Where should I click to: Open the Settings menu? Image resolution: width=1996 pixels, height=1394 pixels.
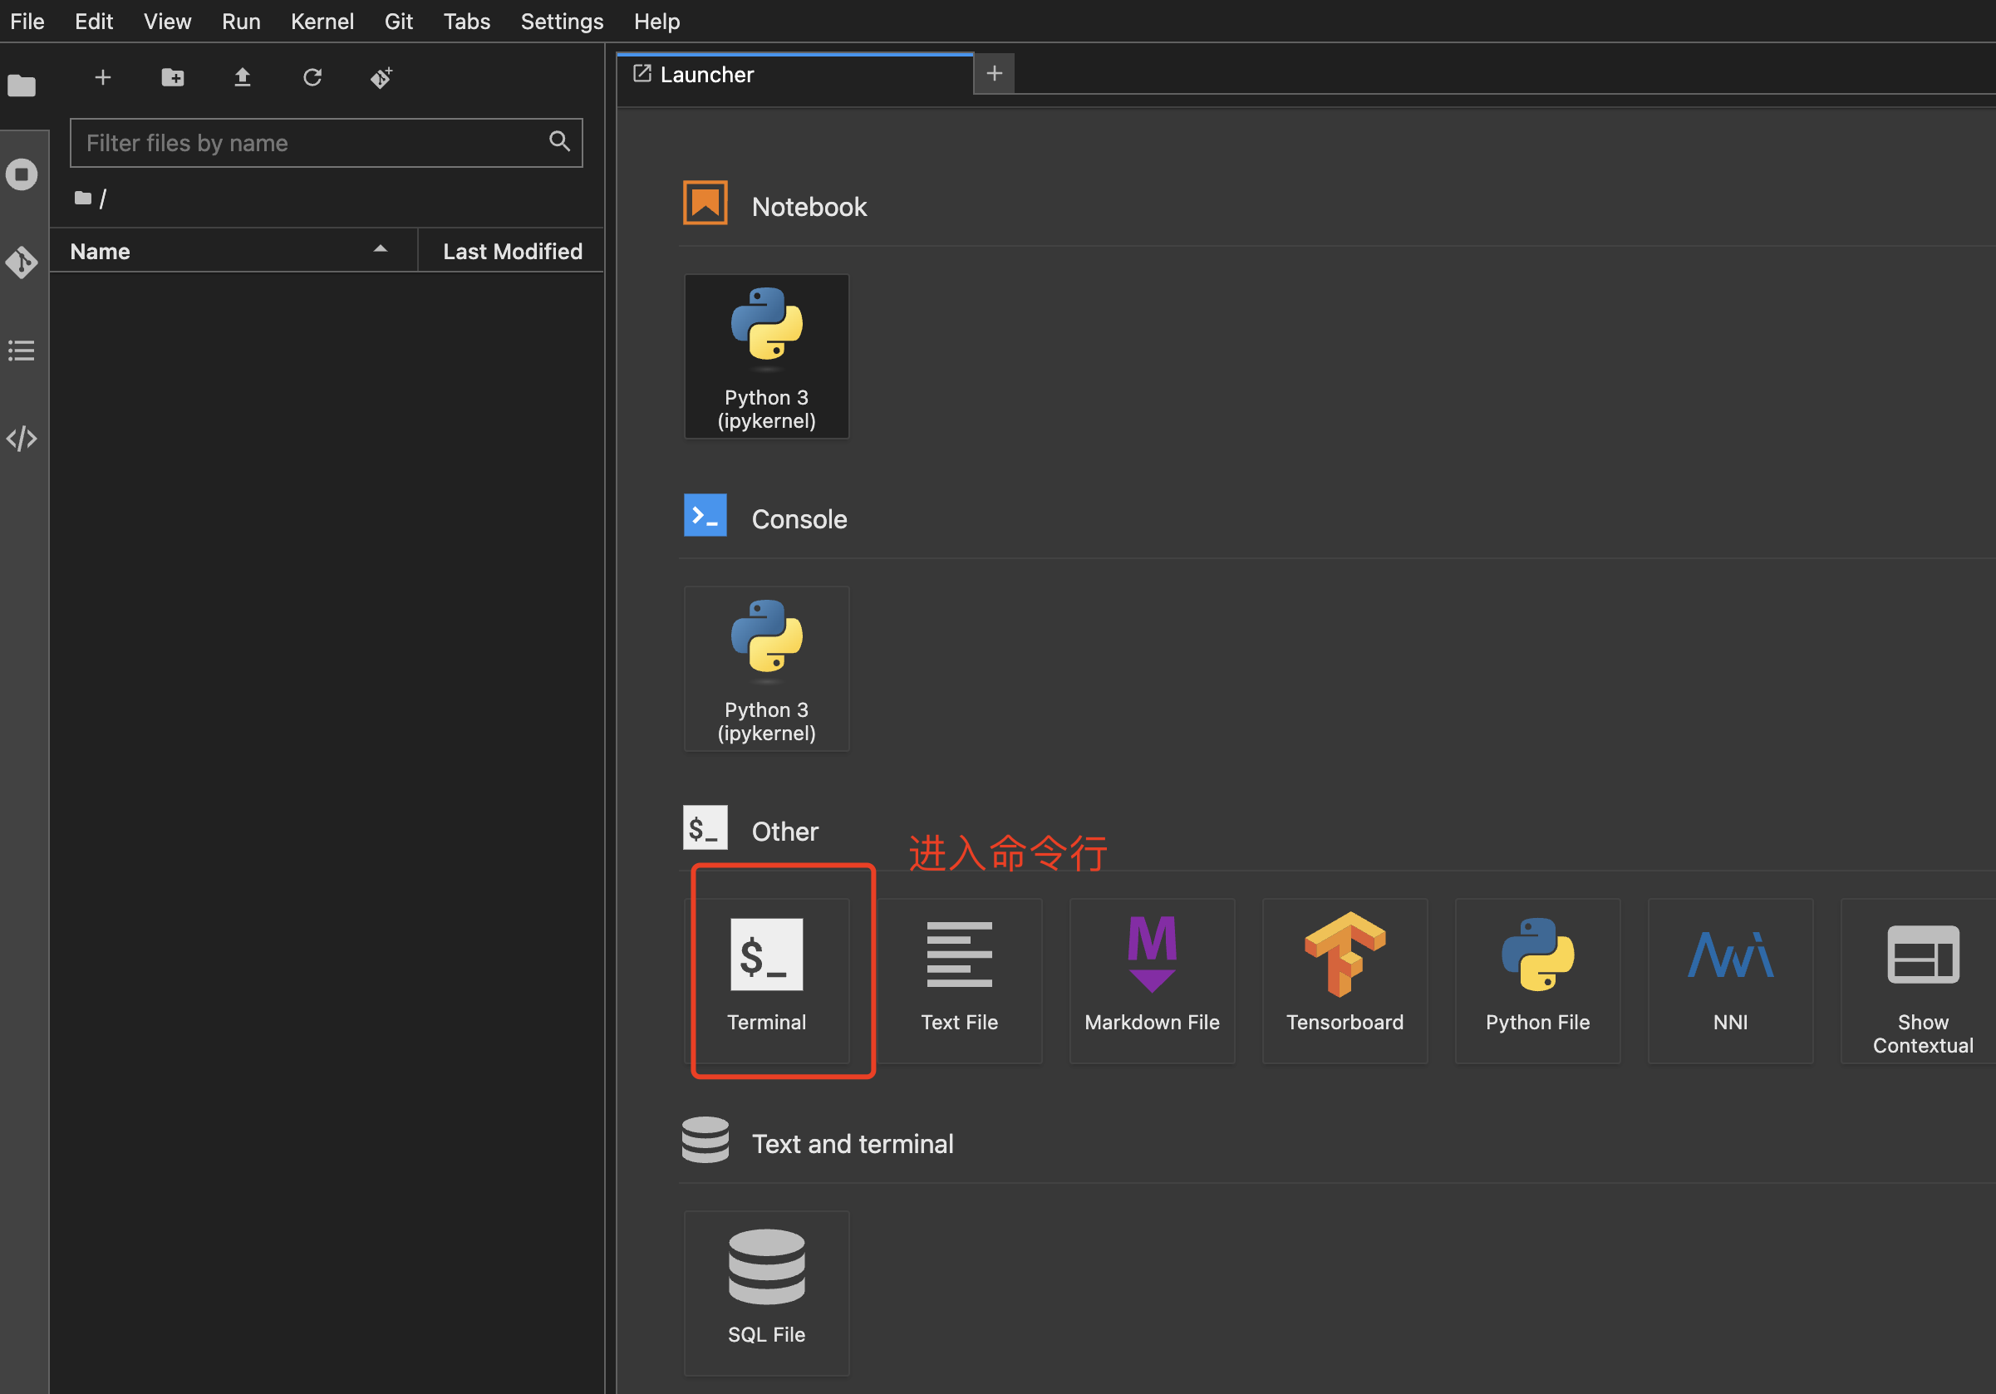[x=562, y=22]
